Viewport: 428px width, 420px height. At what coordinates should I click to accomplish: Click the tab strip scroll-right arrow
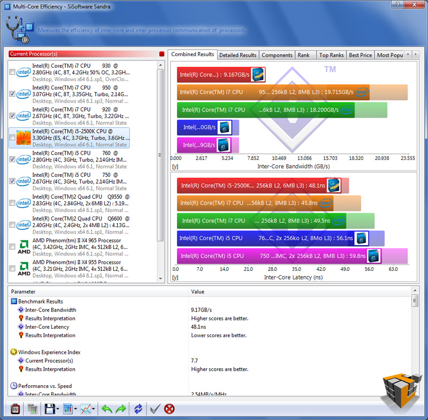click(416, 55)
